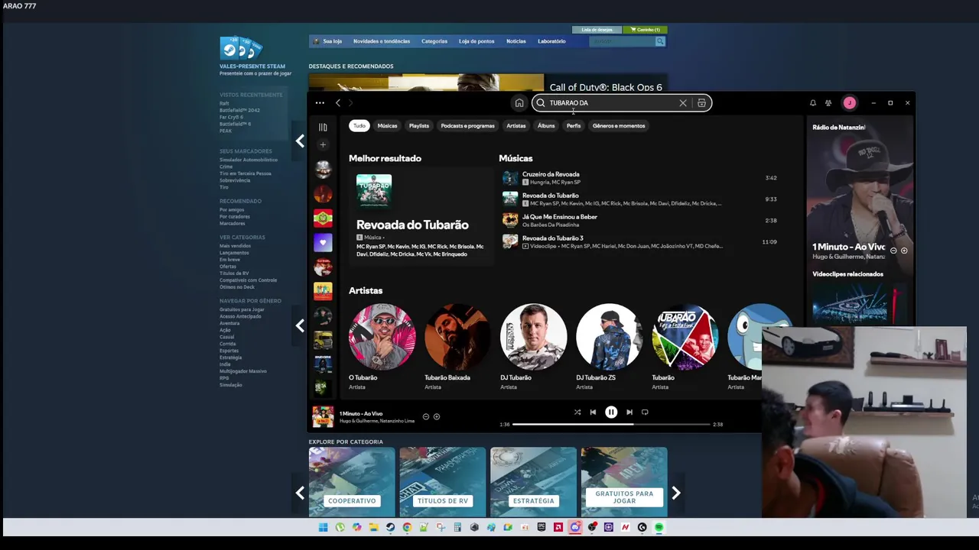Image resolution: width=979 pixels, height=550 pixels.
Task: Skip to previous track
Action: (x=593, y=412)
